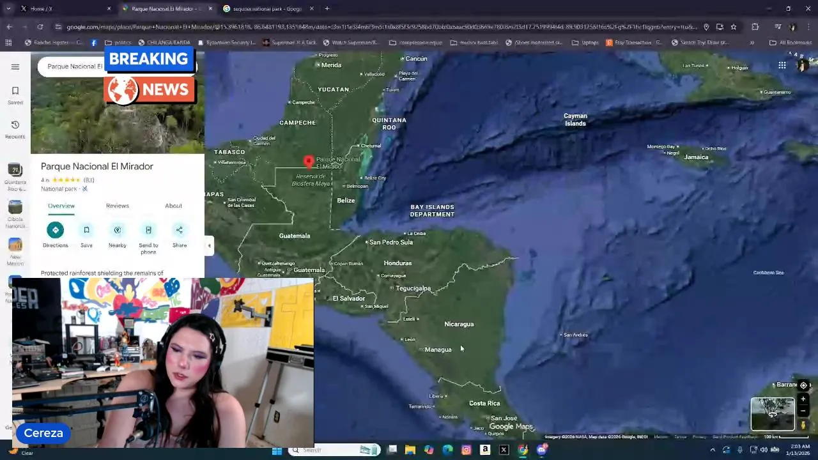Open the Etsy Transaction bookmark
The height and width of the screenshot is (460, 818).
635,43
